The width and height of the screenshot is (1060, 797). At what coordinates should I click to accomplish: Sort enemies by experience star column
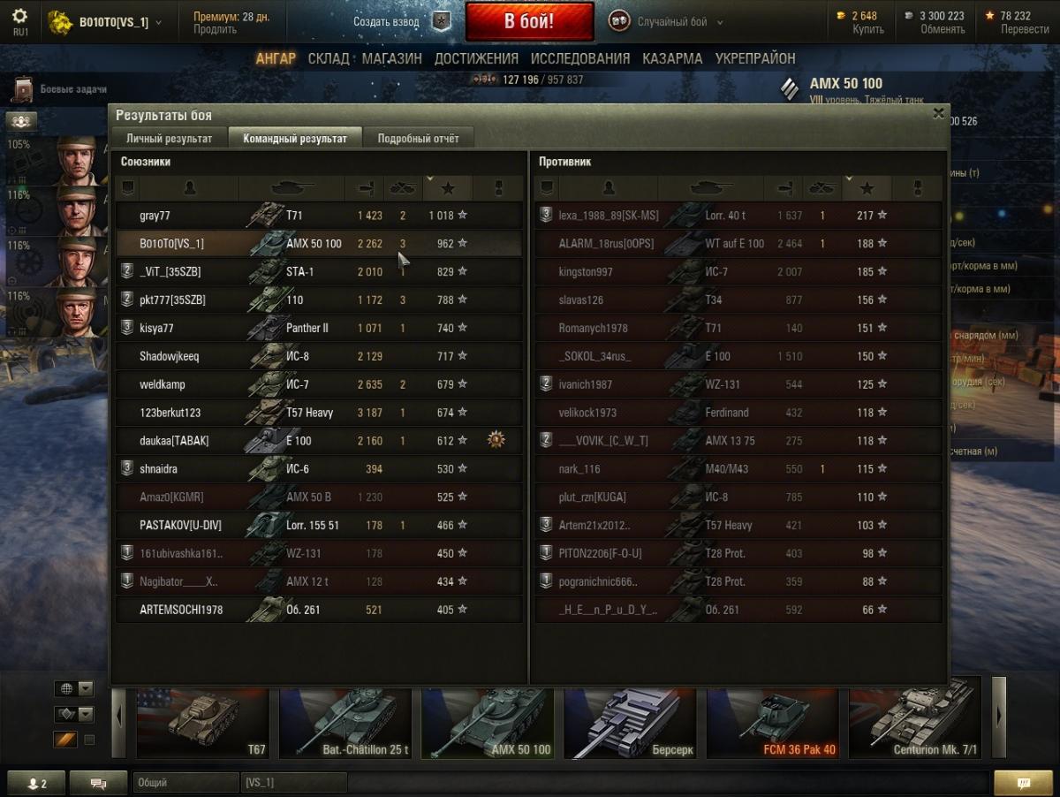tap(867, 187)
